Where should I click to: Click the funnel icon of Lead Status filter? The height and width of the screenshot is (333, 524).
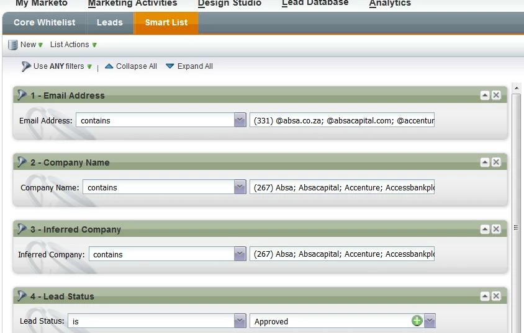point(22,296)
